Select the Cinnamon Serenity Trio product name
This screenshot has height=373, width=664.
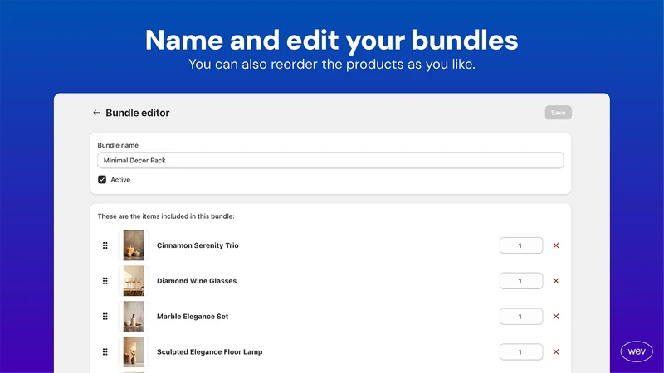[x=198, y=245]
